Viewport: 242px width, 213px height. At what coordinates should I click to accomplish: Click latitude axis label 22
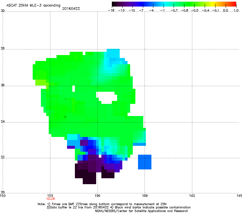3,157
